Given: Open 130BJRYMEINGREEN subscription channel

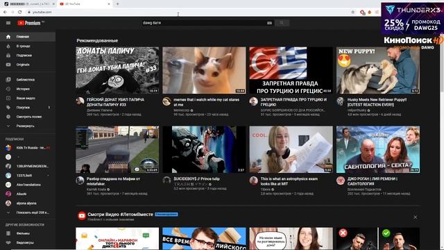Looking at the screenshot, I should 28,166.
